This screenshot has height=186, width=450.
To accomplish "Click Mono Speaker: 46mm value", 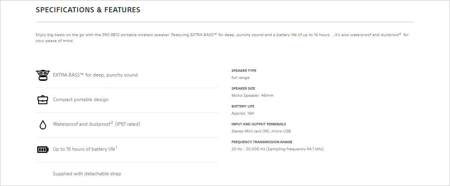I will pos(253,96).
